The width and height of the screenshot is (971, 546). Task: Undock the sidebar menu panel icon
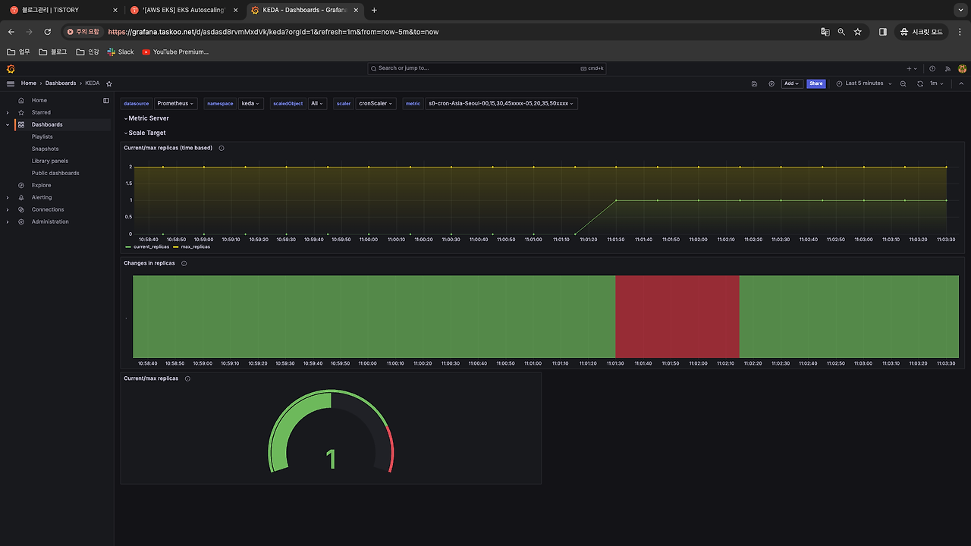point(106,100)
